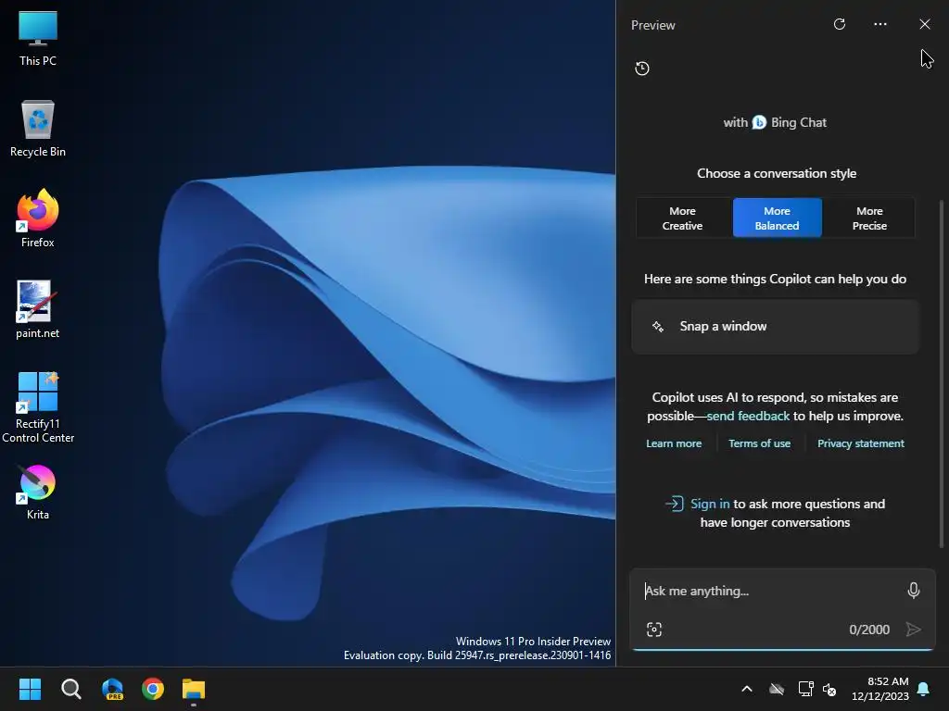Open the Recycle Bin icon
This screenshot has width=949, height=711.
click(37, 129)
